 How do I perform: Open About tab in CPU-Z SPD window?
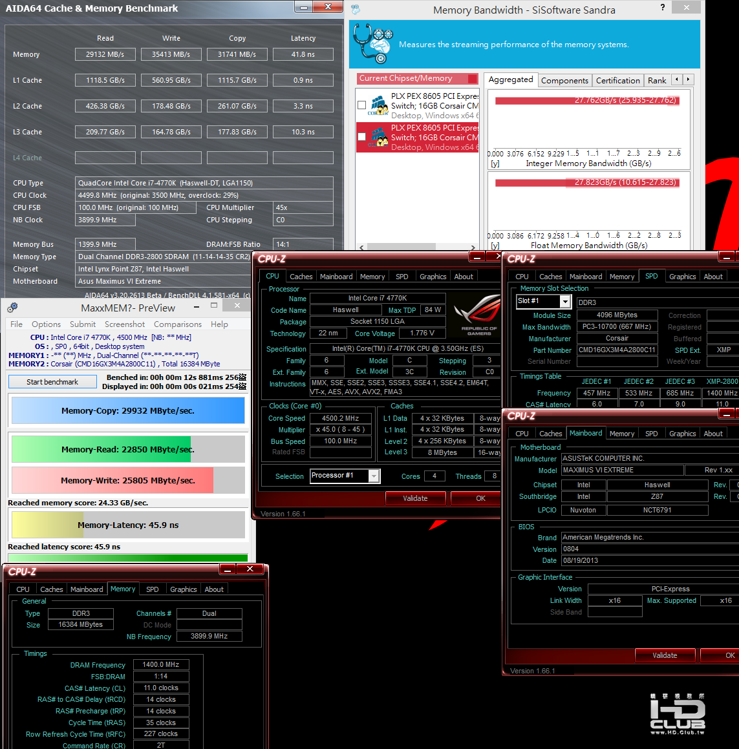click(x=712, y=277)
